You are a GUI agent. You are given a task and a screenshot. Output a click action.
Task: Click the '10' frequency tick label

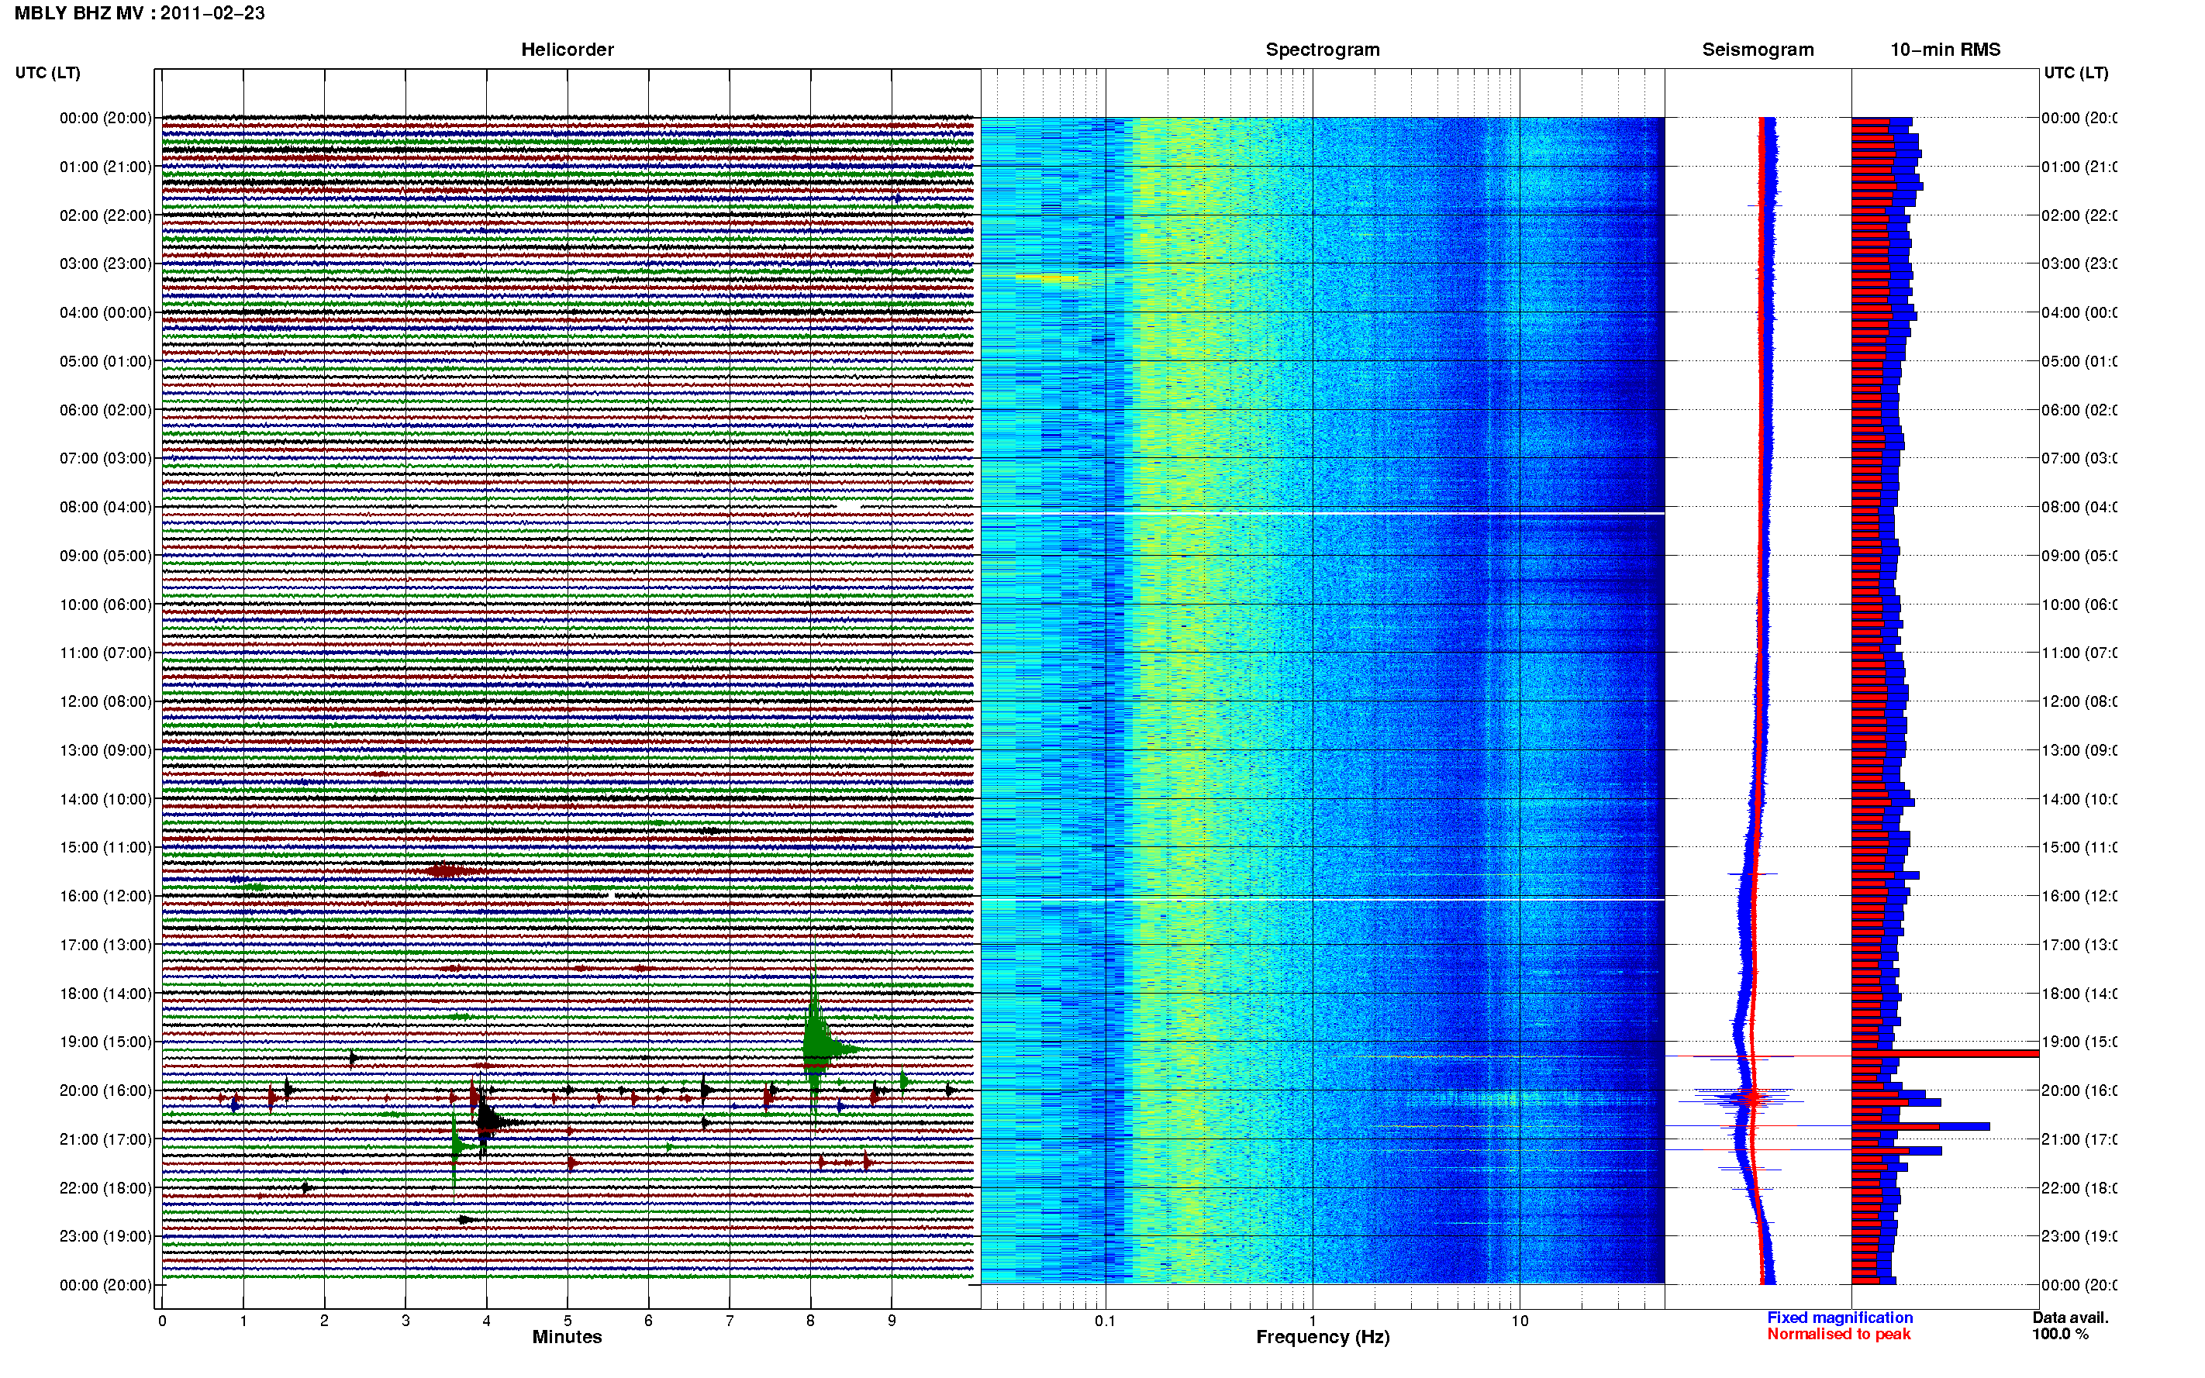[1519, 1321]
